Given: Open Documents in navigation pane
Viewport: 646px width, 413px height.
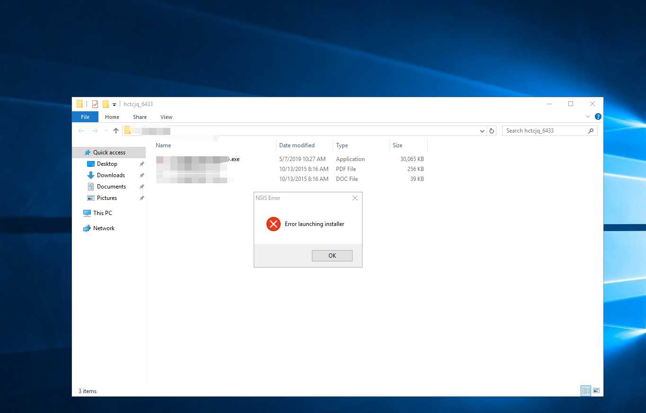Looking at the screenshot, I should pos(111,187).
